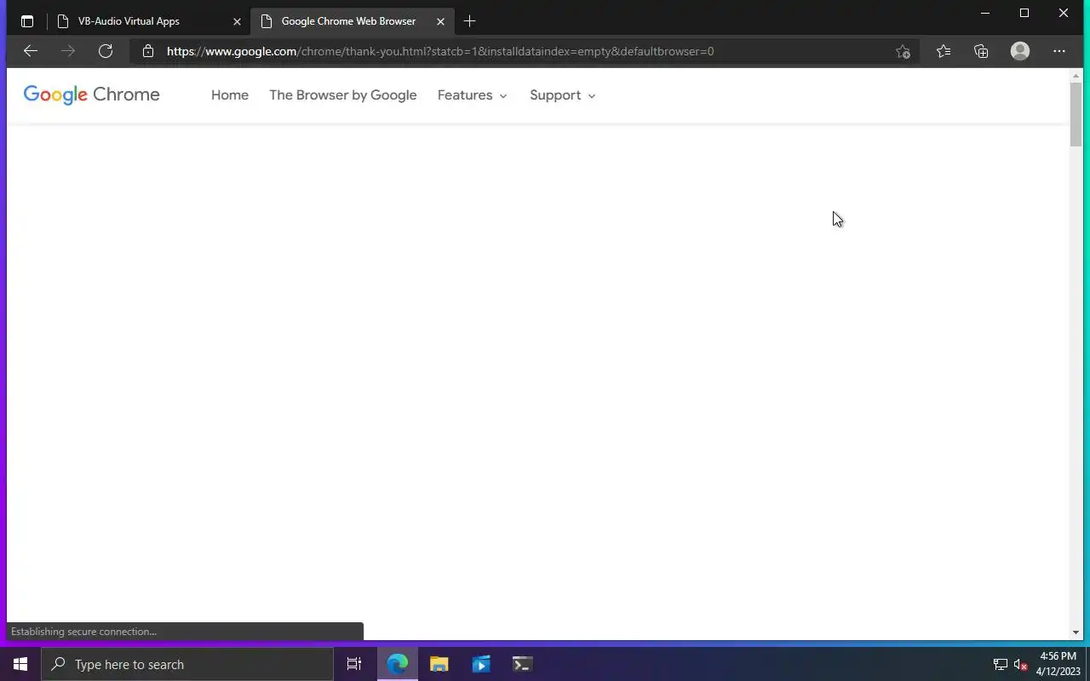Viewport: 1090px width, 681px height.
Task: Click the Google Chrome logo
Action: click(x=92, y=94)
